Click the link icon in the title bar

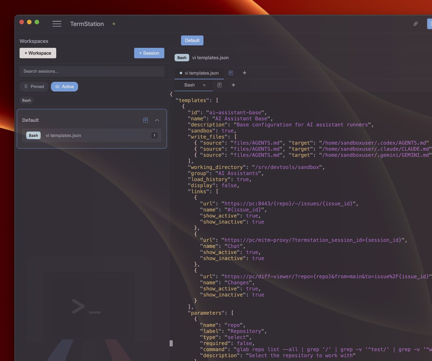[415, 24]
